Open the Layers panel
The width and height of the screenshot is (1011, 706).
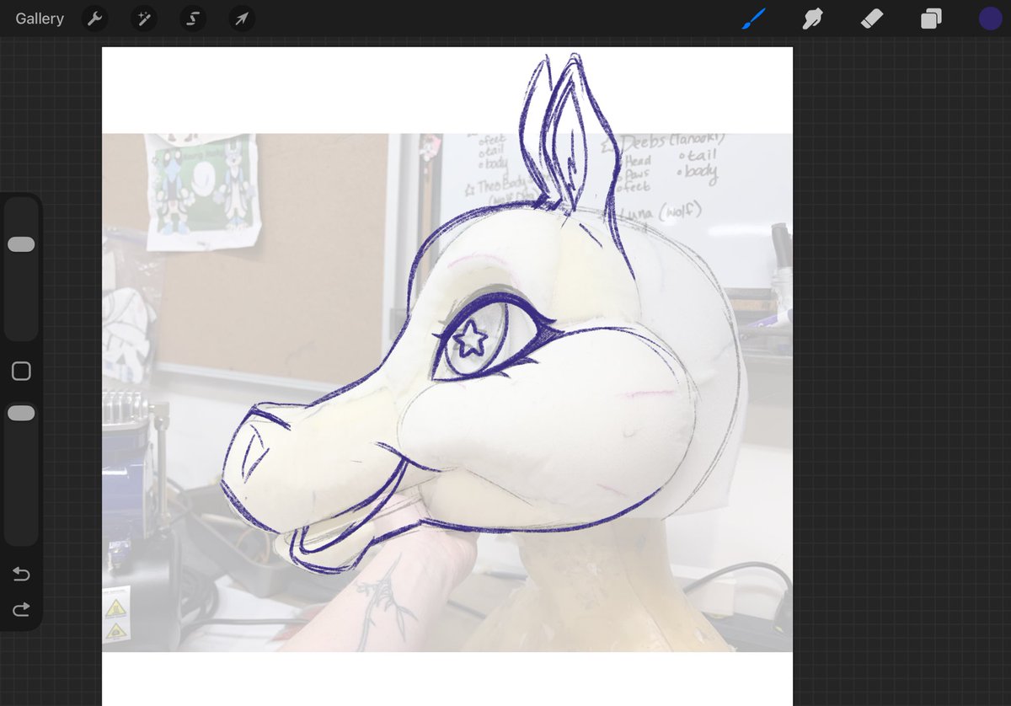931,19
